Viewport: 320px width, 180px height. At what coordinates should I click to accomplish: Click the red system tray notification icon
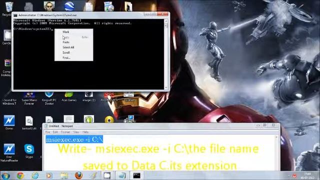tap(294, 175)
